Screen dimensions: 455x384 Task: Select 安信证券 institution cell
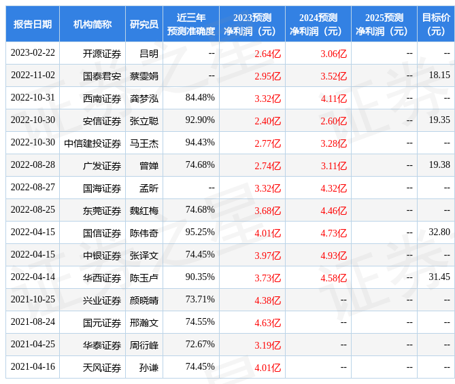[x=102, y=121]
